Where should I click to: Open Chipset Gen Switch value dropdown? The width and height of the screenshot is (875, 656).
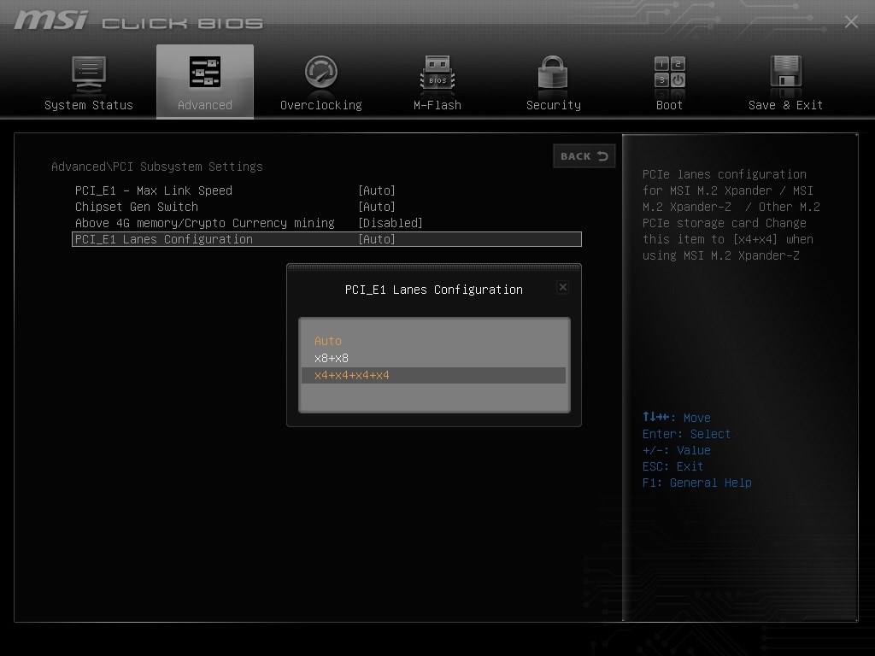(377, 207)
